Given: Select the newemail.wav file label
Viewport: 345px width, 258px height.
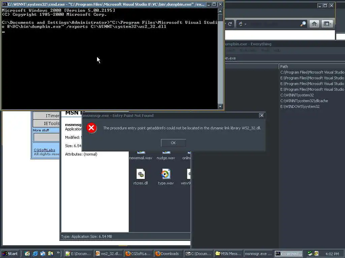Looking at the screenshot, I should (140, 158).
